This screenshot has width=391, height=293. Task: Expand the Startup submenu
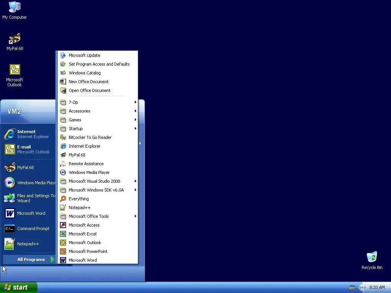click(x=98, y=129)
